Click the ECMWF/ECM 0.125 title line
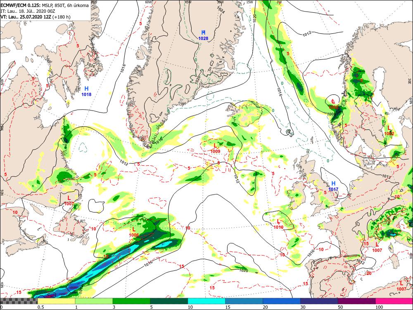413x310 pixels. 45,5
